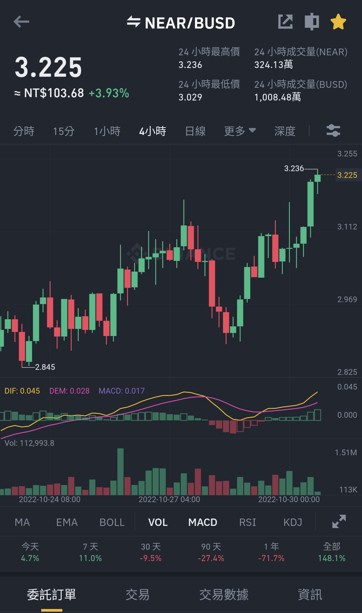This screenshot has height=613, width=362.
Task: Open the split compare view icon
Action: pos(312,22)
